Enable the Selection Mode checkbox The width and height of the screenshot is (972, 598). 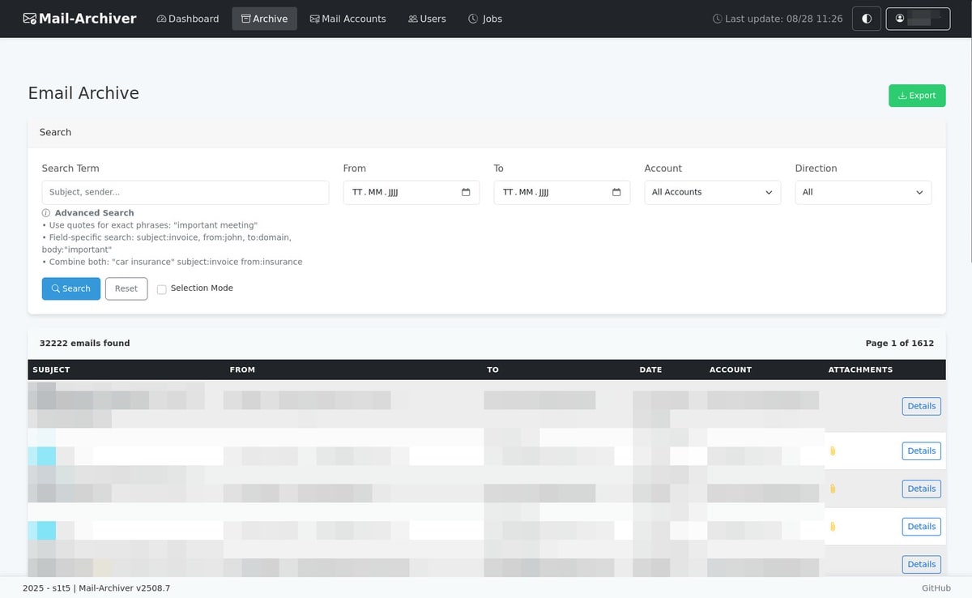(162, 289)
